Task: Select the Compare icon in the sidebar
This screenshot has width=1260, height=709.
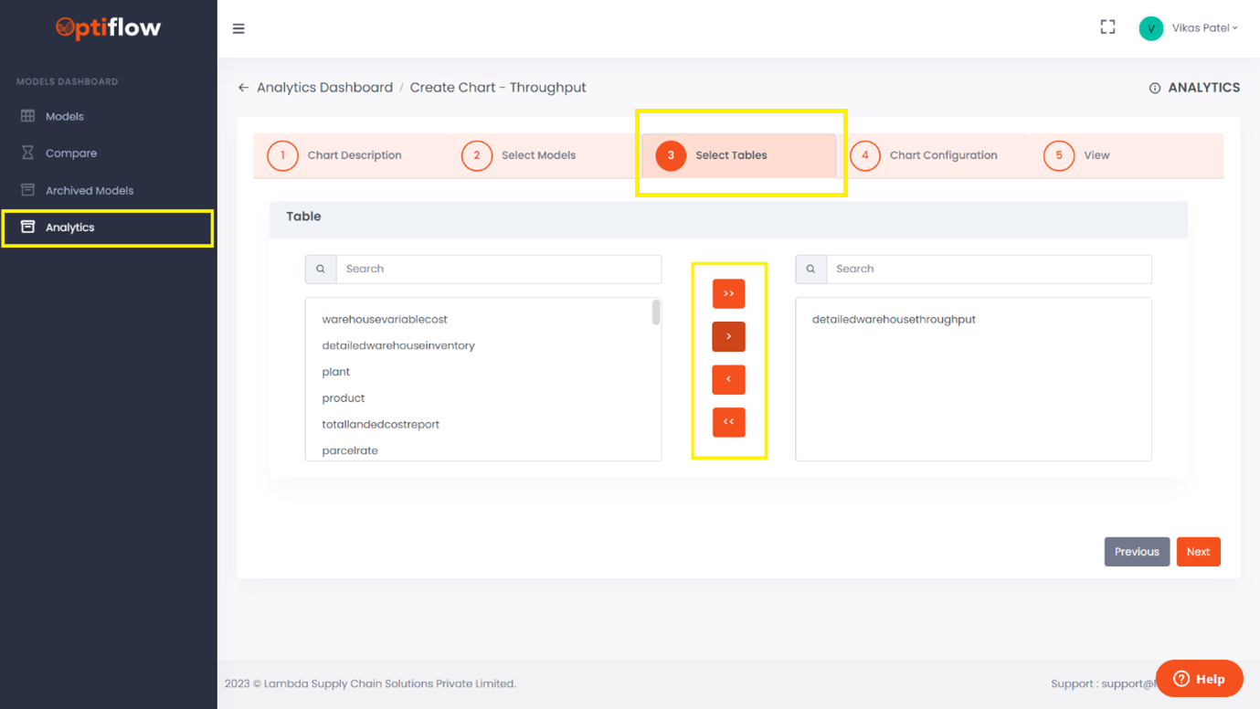Action: pos(29,153)
